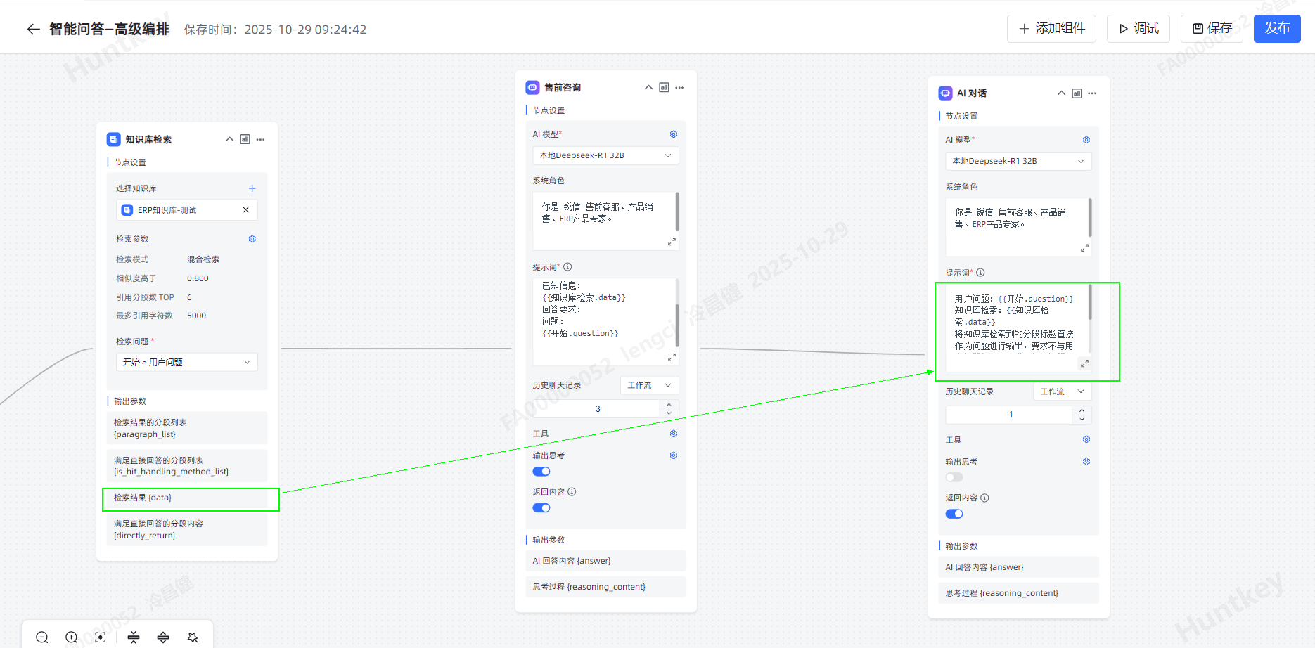Zoom out the workflow canvas
1315x648 pixels.
pos(42,637)
